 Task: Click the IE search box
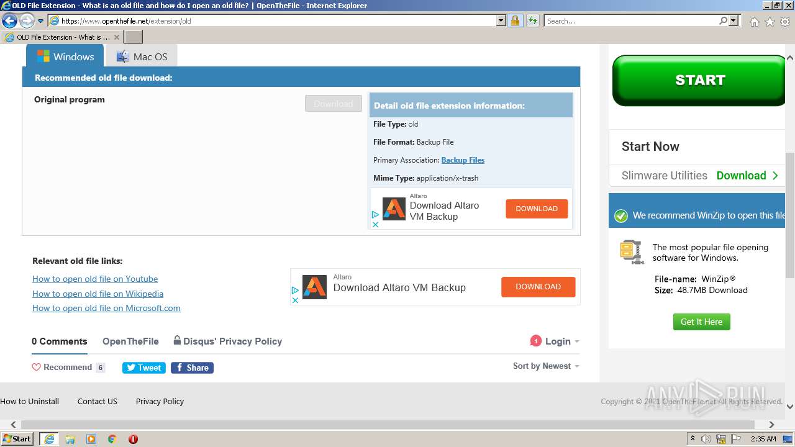(x=631, y=20)
